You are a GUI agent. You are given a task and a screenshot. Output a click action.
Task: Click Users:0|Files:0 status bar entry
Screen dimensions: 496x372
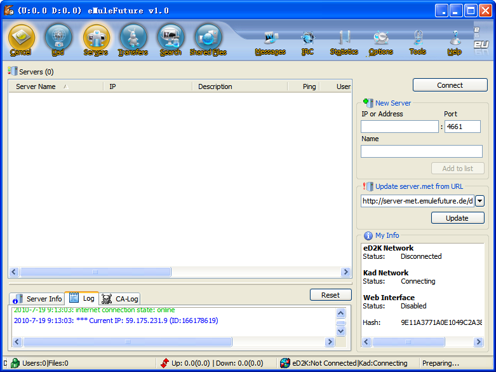pyautogui.click(x=45, y=363)
